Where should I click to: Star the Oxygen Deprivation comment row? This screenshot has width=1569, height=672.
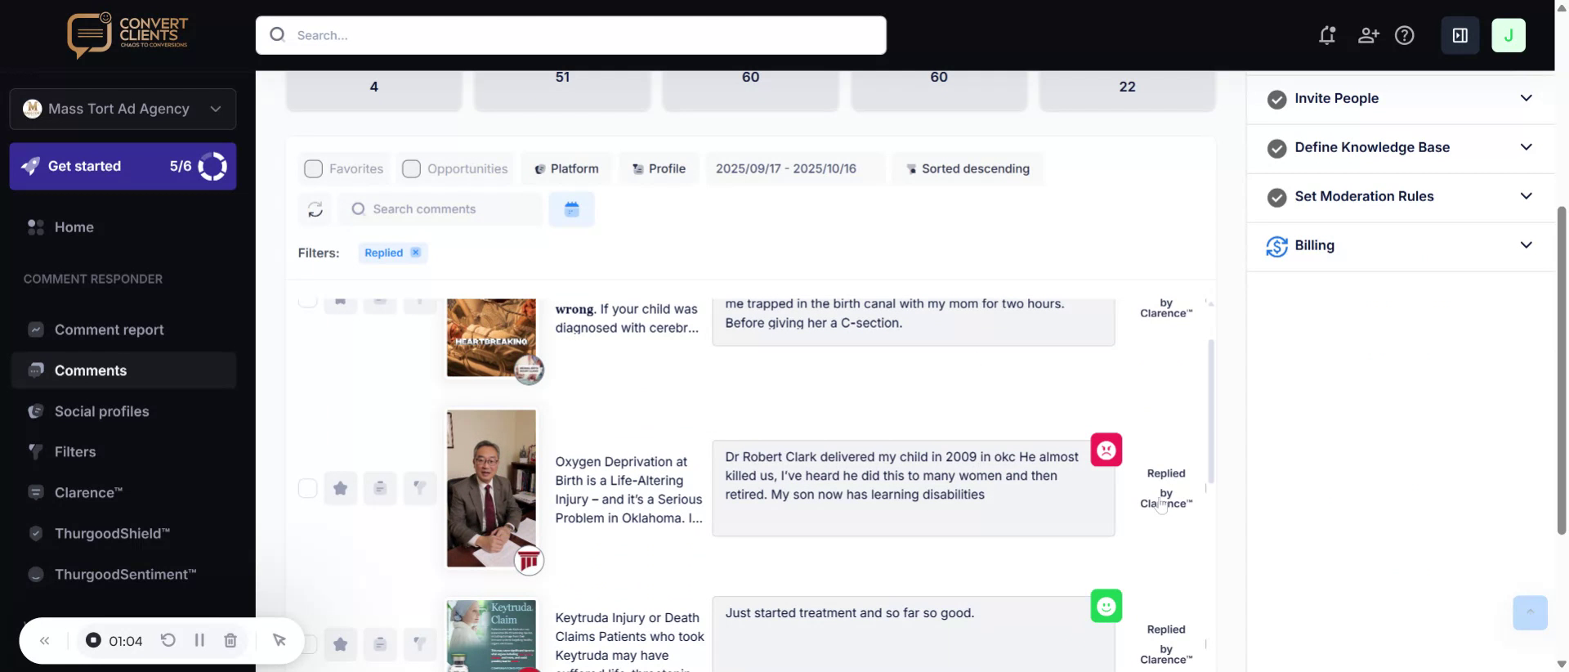[341, 488]
